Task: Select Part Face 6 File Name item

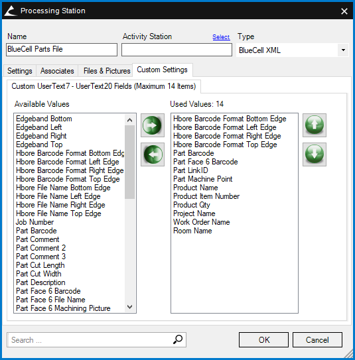Action: (50, 300)
